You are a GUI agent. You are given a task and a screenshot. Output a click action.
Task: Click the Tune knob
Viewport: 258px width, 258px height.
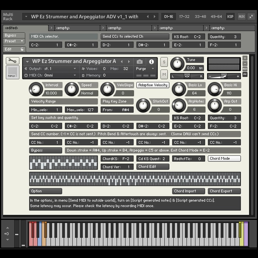[177, 64]
